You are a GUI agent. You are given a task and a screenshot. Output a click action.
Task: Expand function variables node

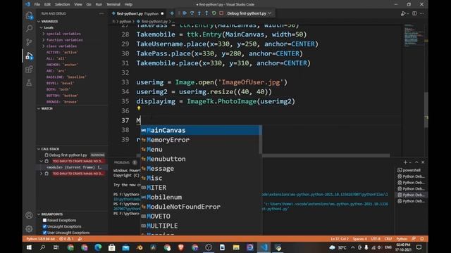(44, 40)
